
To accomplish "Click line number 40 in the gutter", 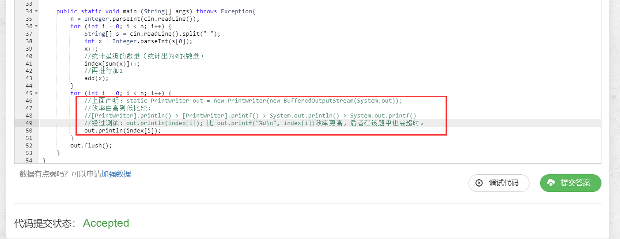I will pyautogui.click(x=29, y=56).
